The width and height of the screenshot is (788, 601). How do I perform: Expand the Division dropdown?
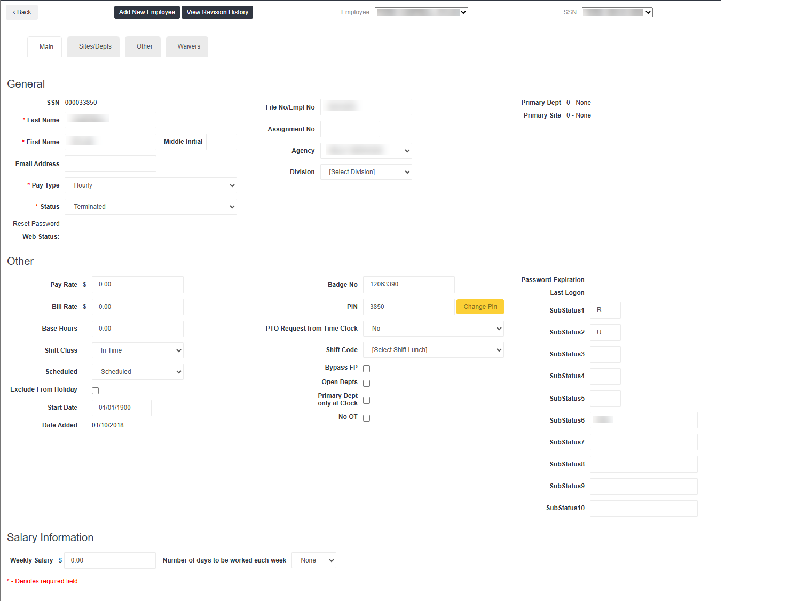point(366,172)
